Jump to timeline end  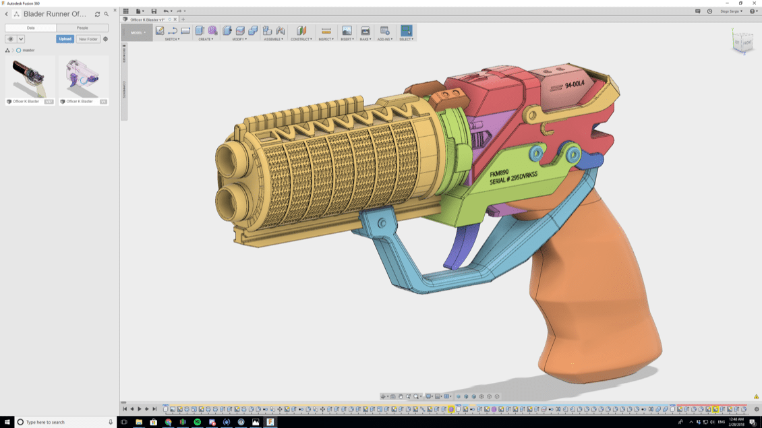click(x=154, y=409)
